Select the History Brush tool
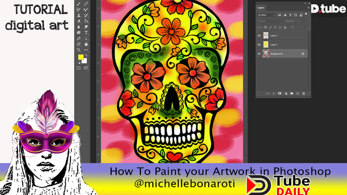The height and width of the screenshot is (195, 347). click(x=86, y=15)
